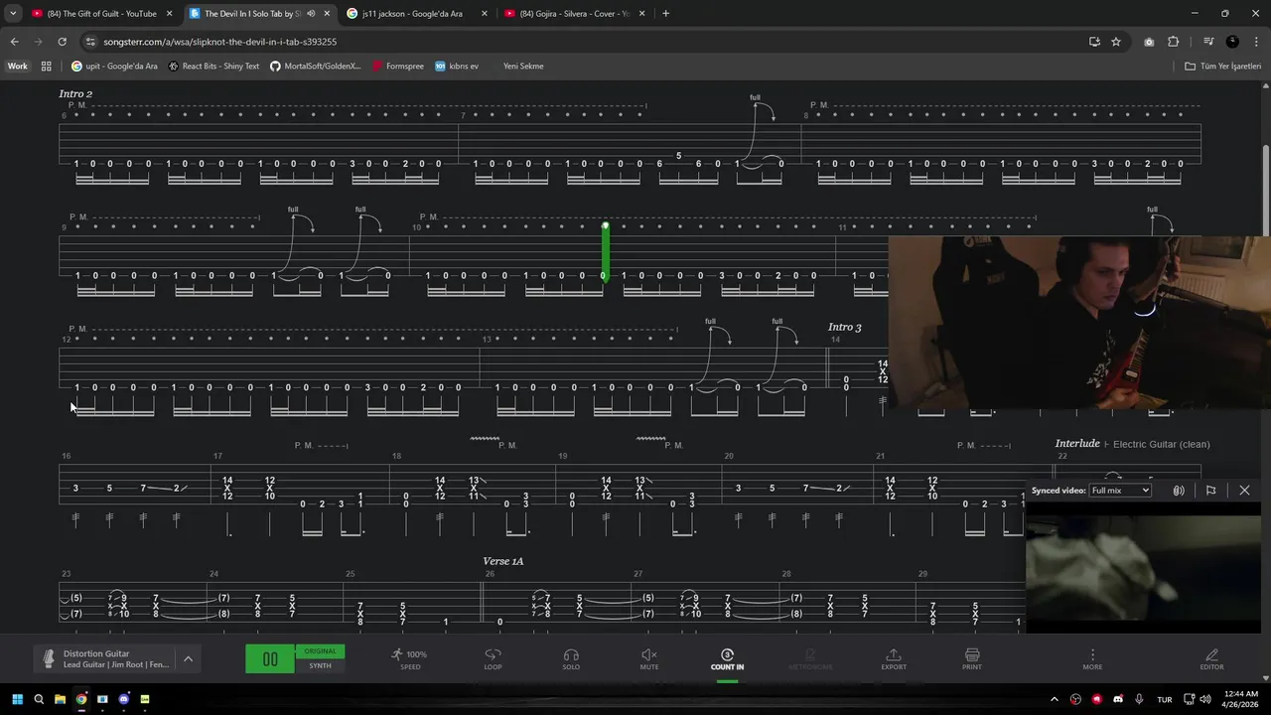The image size is (1271, 715).
Task: Click the synced video thumbnail
Action: [1143, 567]
